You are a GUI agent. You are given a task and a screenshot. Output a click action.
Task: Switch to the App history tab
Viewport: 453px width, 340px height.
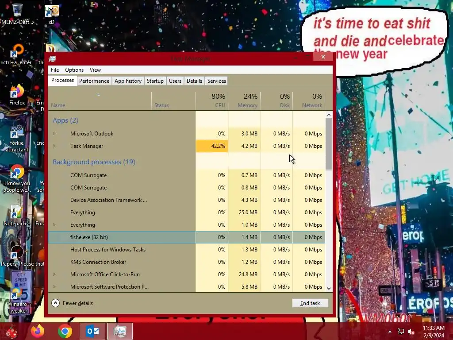[128, 81]
